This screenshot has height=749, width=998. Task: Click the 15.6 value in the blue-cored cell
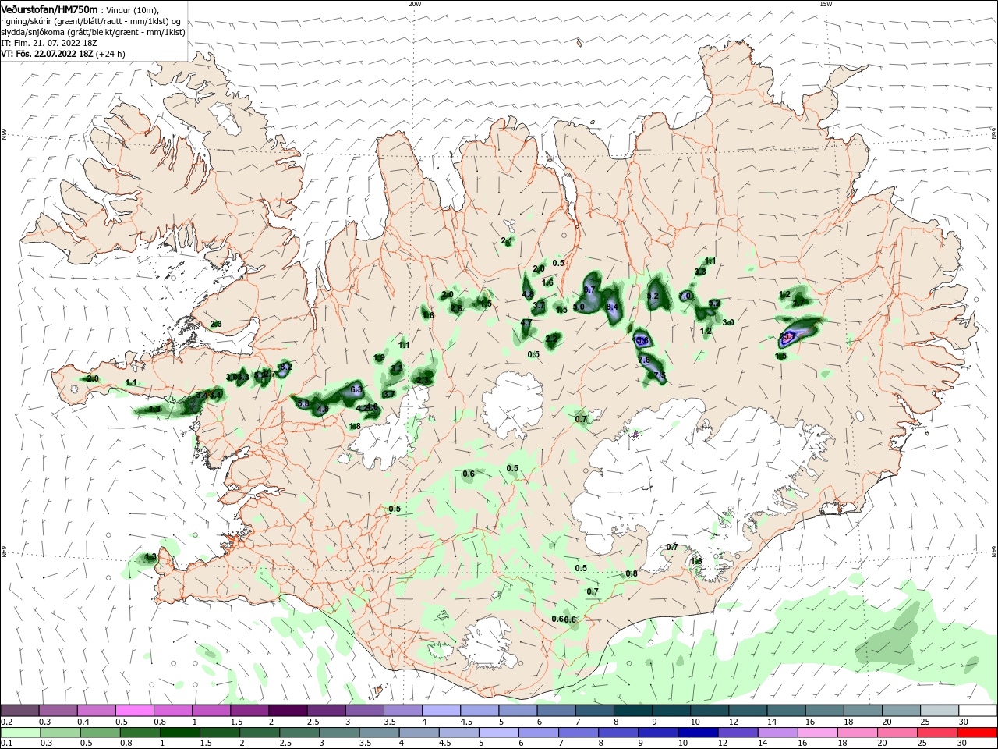pyautogui.click(x=641, y=341)
